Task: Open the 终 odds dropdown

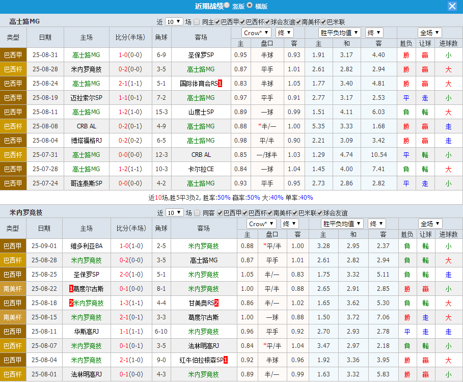Action: click(x=284, y=32)
